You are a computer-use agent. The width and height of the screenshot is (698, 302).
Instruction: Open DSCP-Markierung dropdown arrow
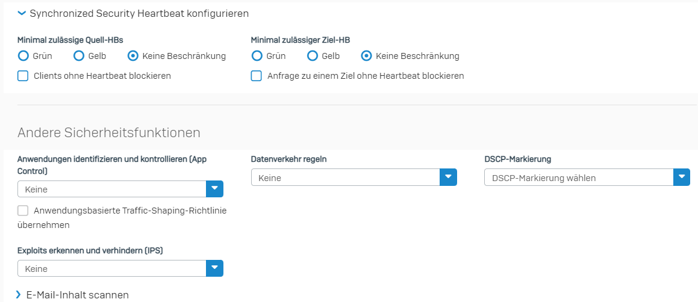[x=682, y=177]
